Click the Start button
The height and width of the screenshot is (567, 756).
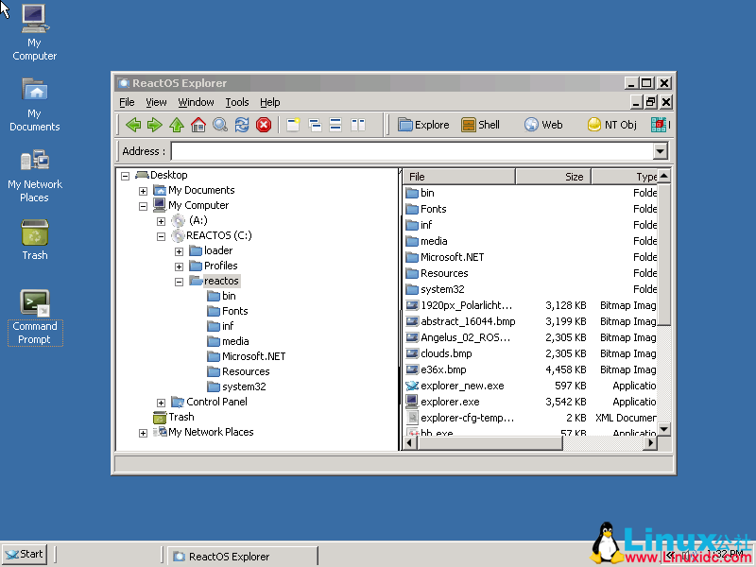[x=25, y=554]
